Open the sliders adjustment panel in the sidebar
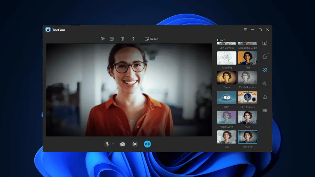This screenshot has height=177, width=315. pos(265,110)
